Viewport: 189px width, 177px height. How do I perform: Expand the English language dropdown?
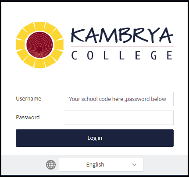tap(101, 165)
